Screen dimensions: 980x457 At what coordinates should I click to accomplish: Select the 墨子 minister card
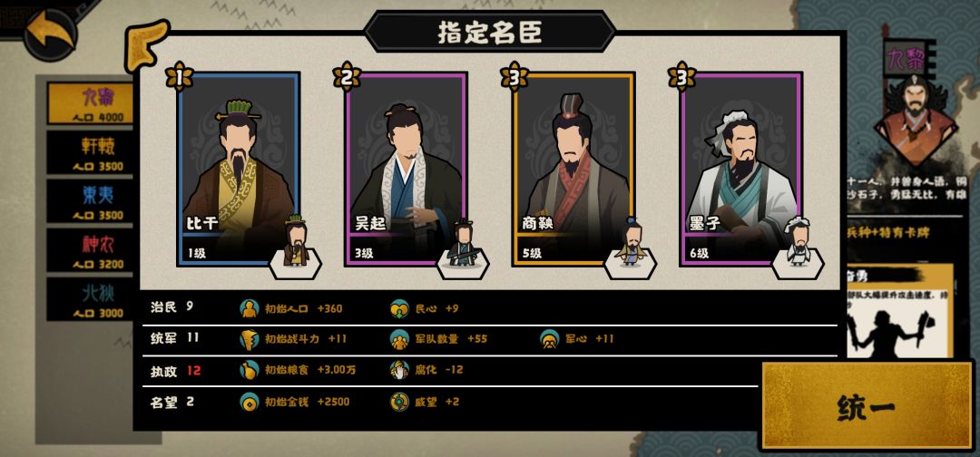click(x=741, y=170)
